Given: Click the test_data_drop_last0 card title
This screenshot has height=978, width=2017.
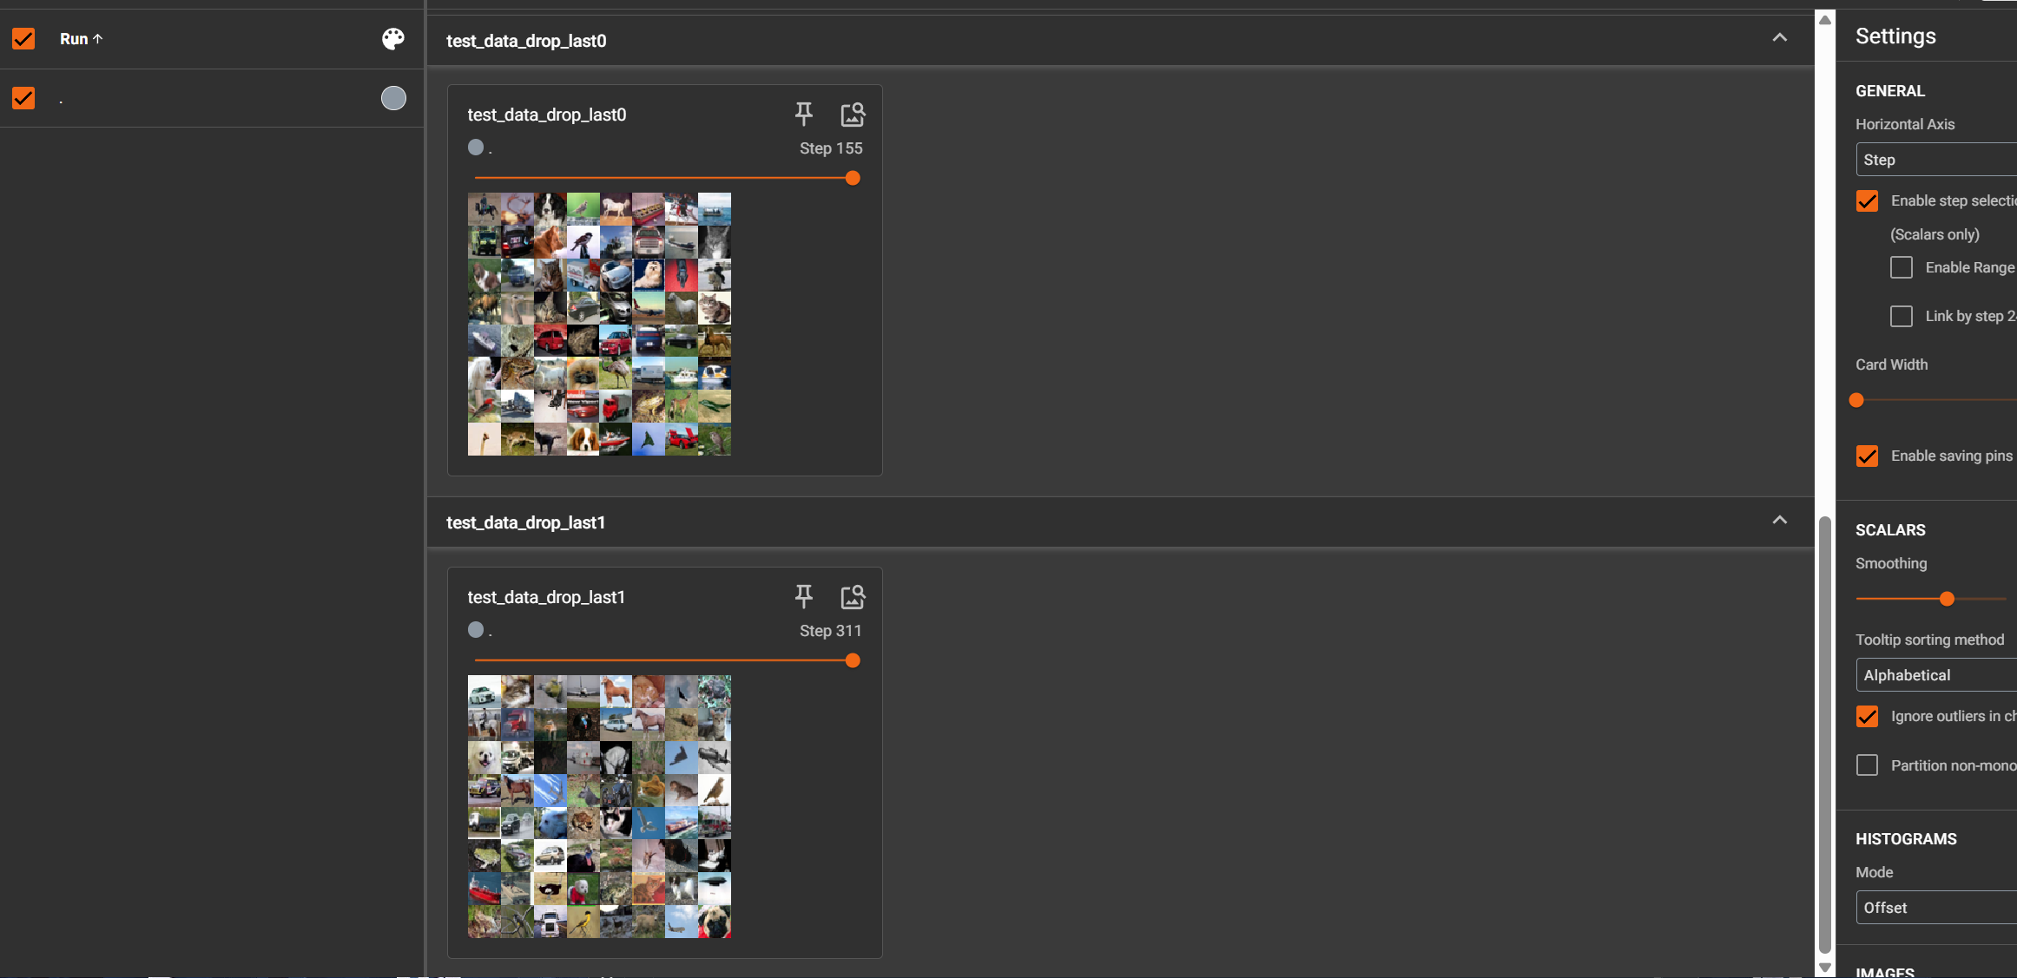Looking at the screenshot, I should click(547, 115).
